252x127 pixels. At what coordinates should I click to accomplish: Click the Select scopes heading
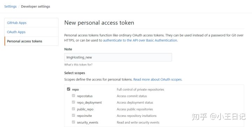click(75, 73)
